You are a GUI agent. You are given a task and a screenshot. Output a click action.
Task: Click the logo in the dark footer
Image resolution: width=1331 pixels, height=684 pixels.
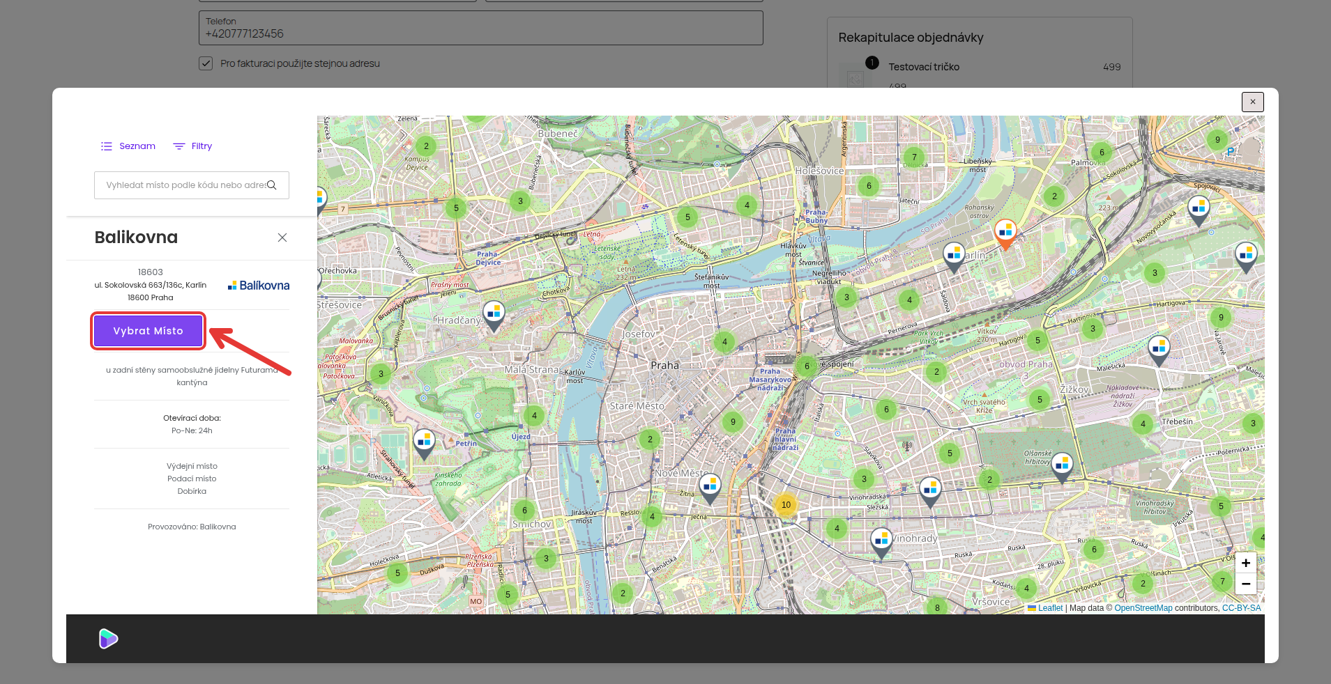click(x=108, y=638)
